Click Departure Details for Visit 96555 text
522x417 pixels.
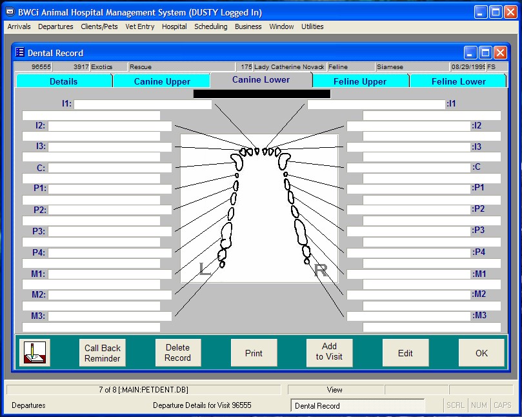pos(202,405)
